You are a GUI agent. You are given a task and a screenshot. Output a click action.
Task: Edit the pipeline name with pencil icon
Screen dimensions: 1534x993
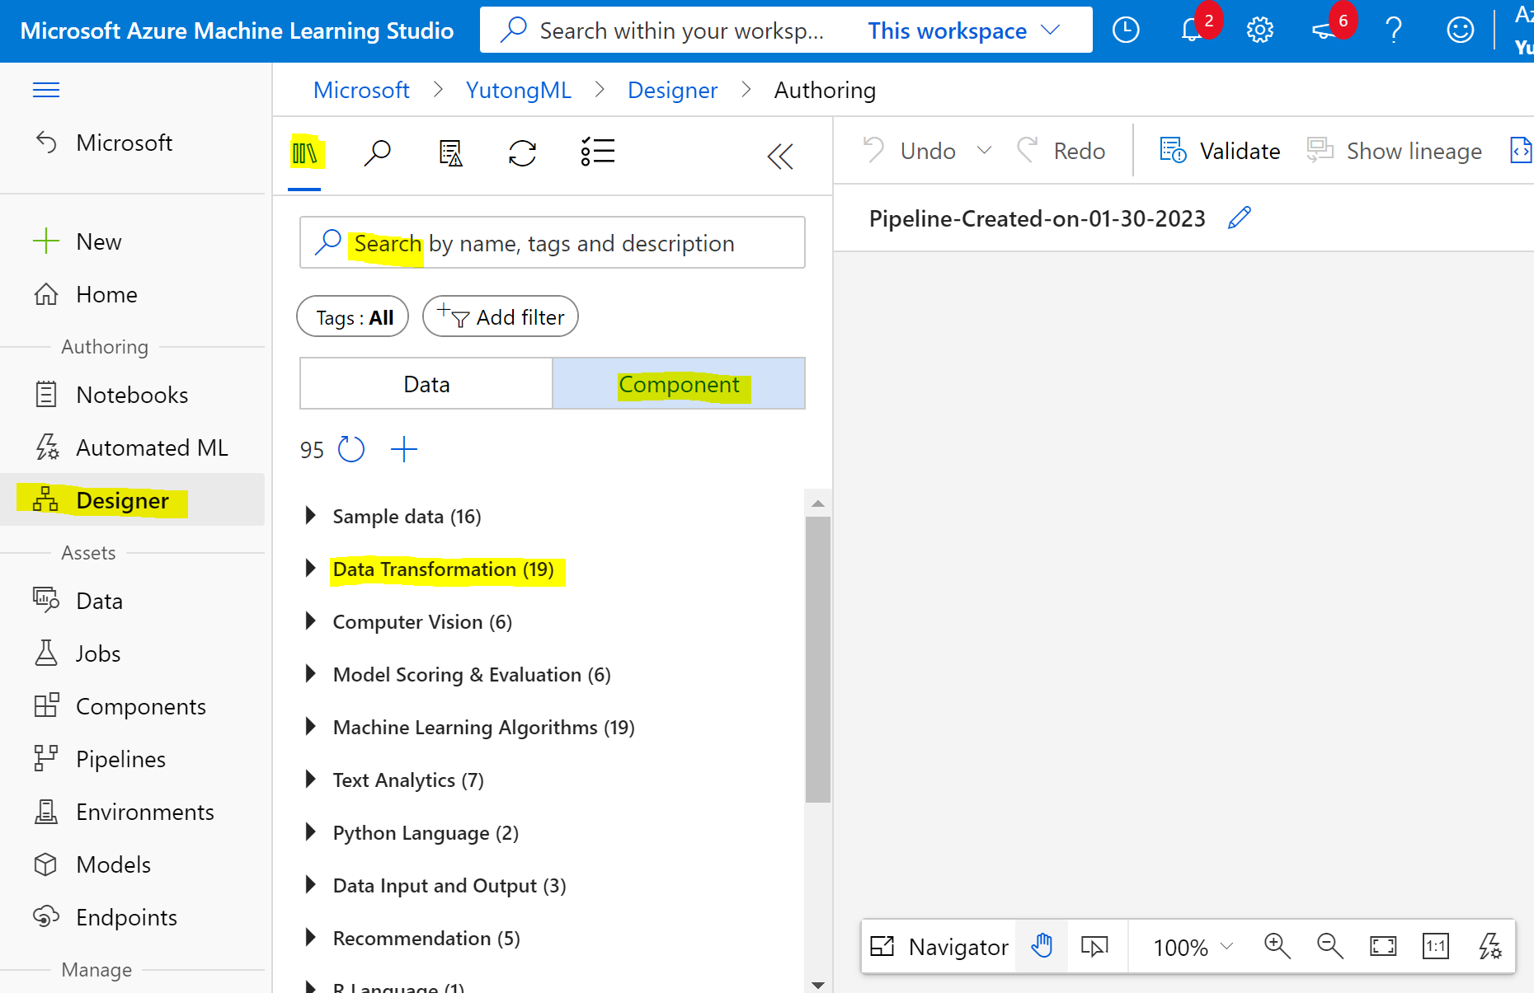[1240, 218]
